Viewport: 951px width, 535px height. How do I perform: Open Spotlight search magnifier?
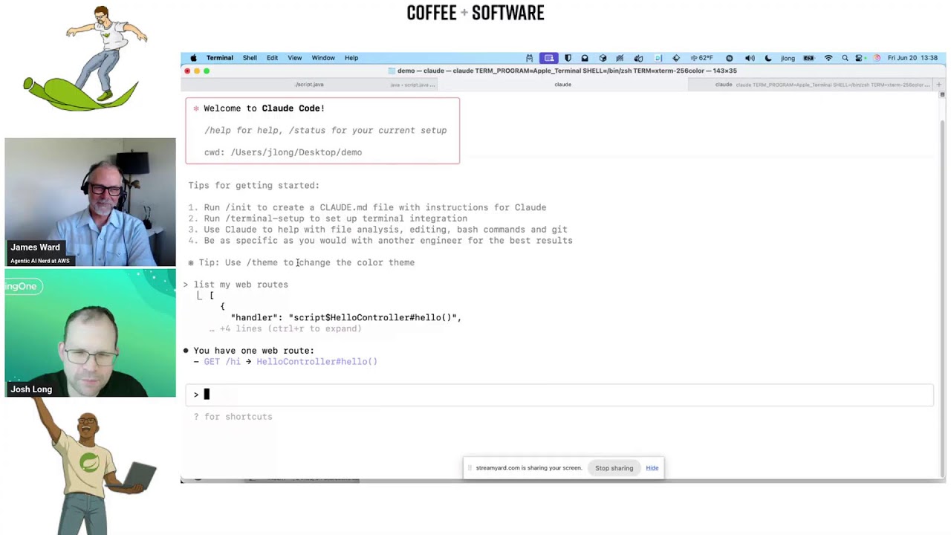845,58
